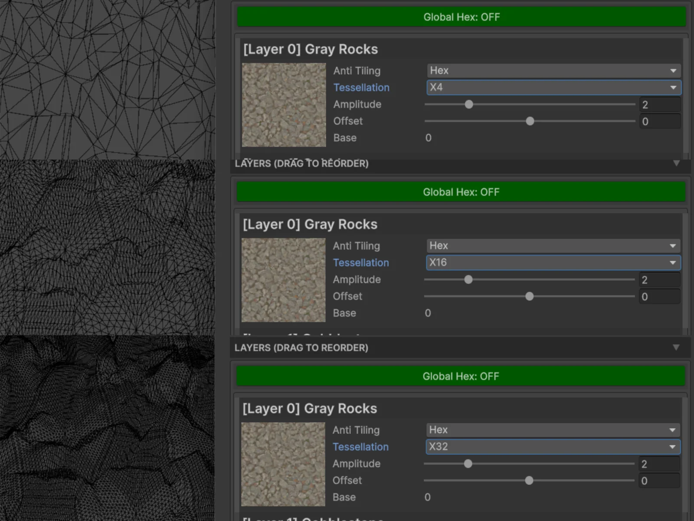Click the Tessellation label in the X4 panel

coord(361,88)
